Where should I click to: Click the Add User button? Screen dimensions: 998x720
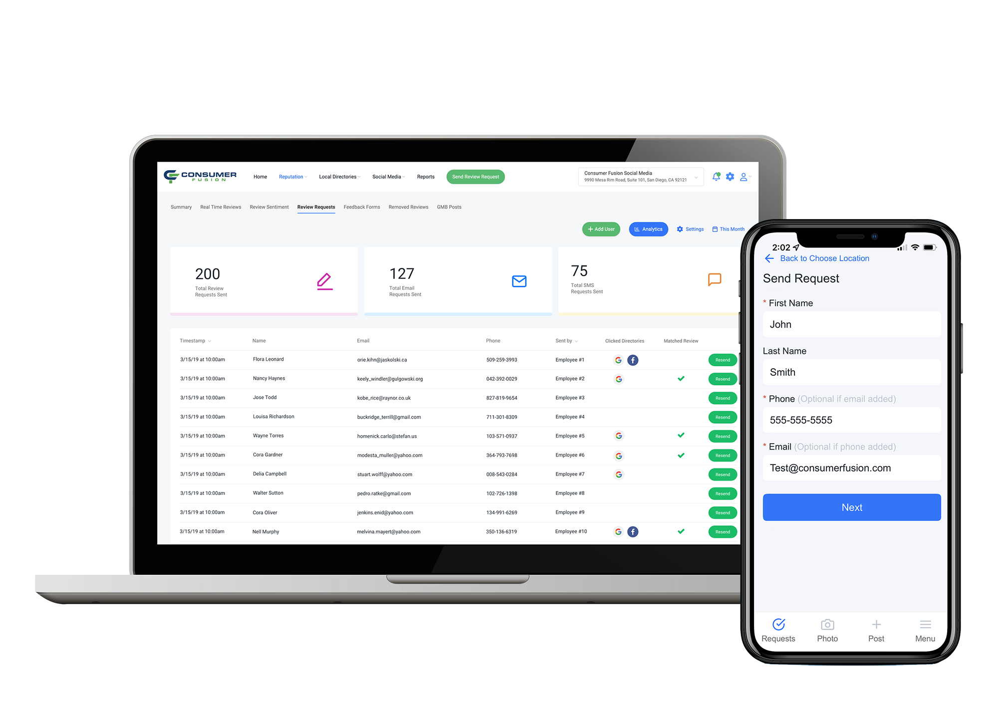point(600,230)
